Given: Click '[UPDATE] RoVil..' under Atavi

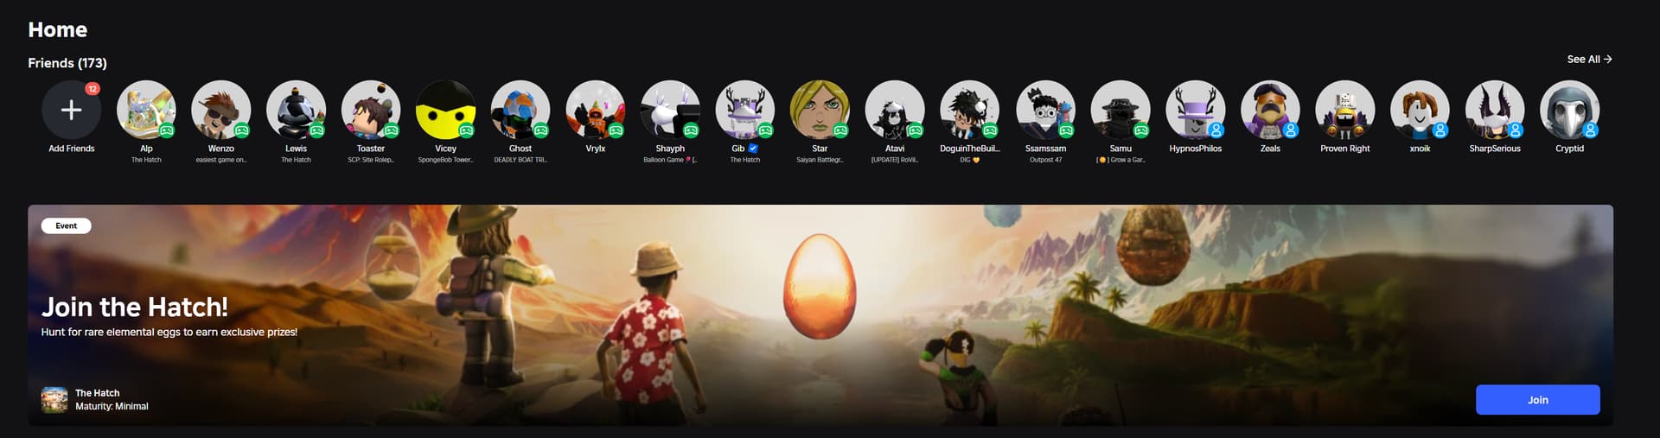Looking at the screenshot, I should [895, 160].
